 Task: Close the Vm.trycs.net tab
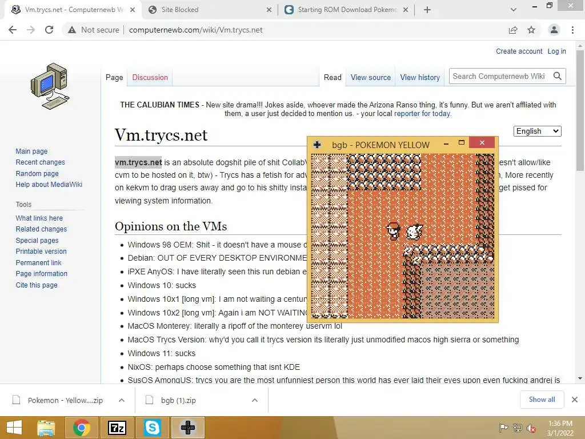(x=133, y=10)
